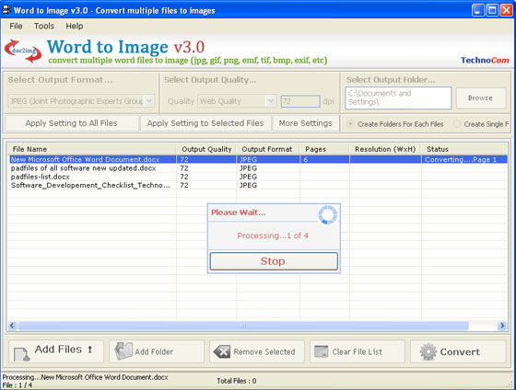Viewport: 516px width, 390px height.
Task: Click the app icon in title bar
Action: tap(6, 10)
